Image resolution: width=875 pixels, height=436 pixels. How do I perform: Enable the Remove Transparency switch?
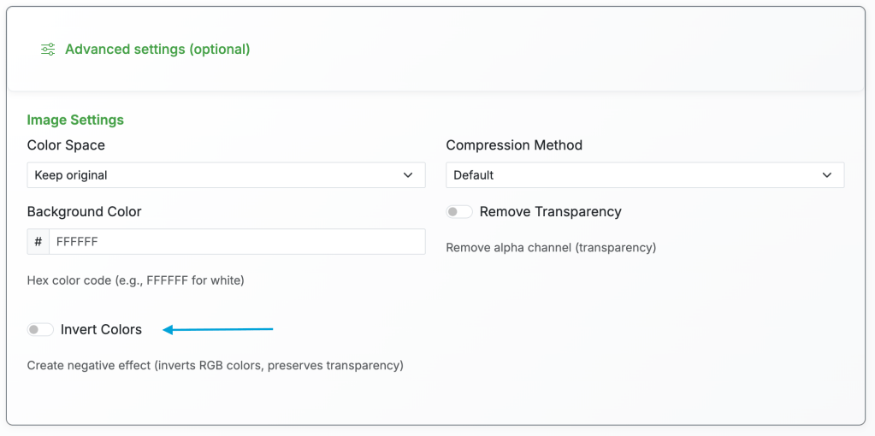(459, 212)
